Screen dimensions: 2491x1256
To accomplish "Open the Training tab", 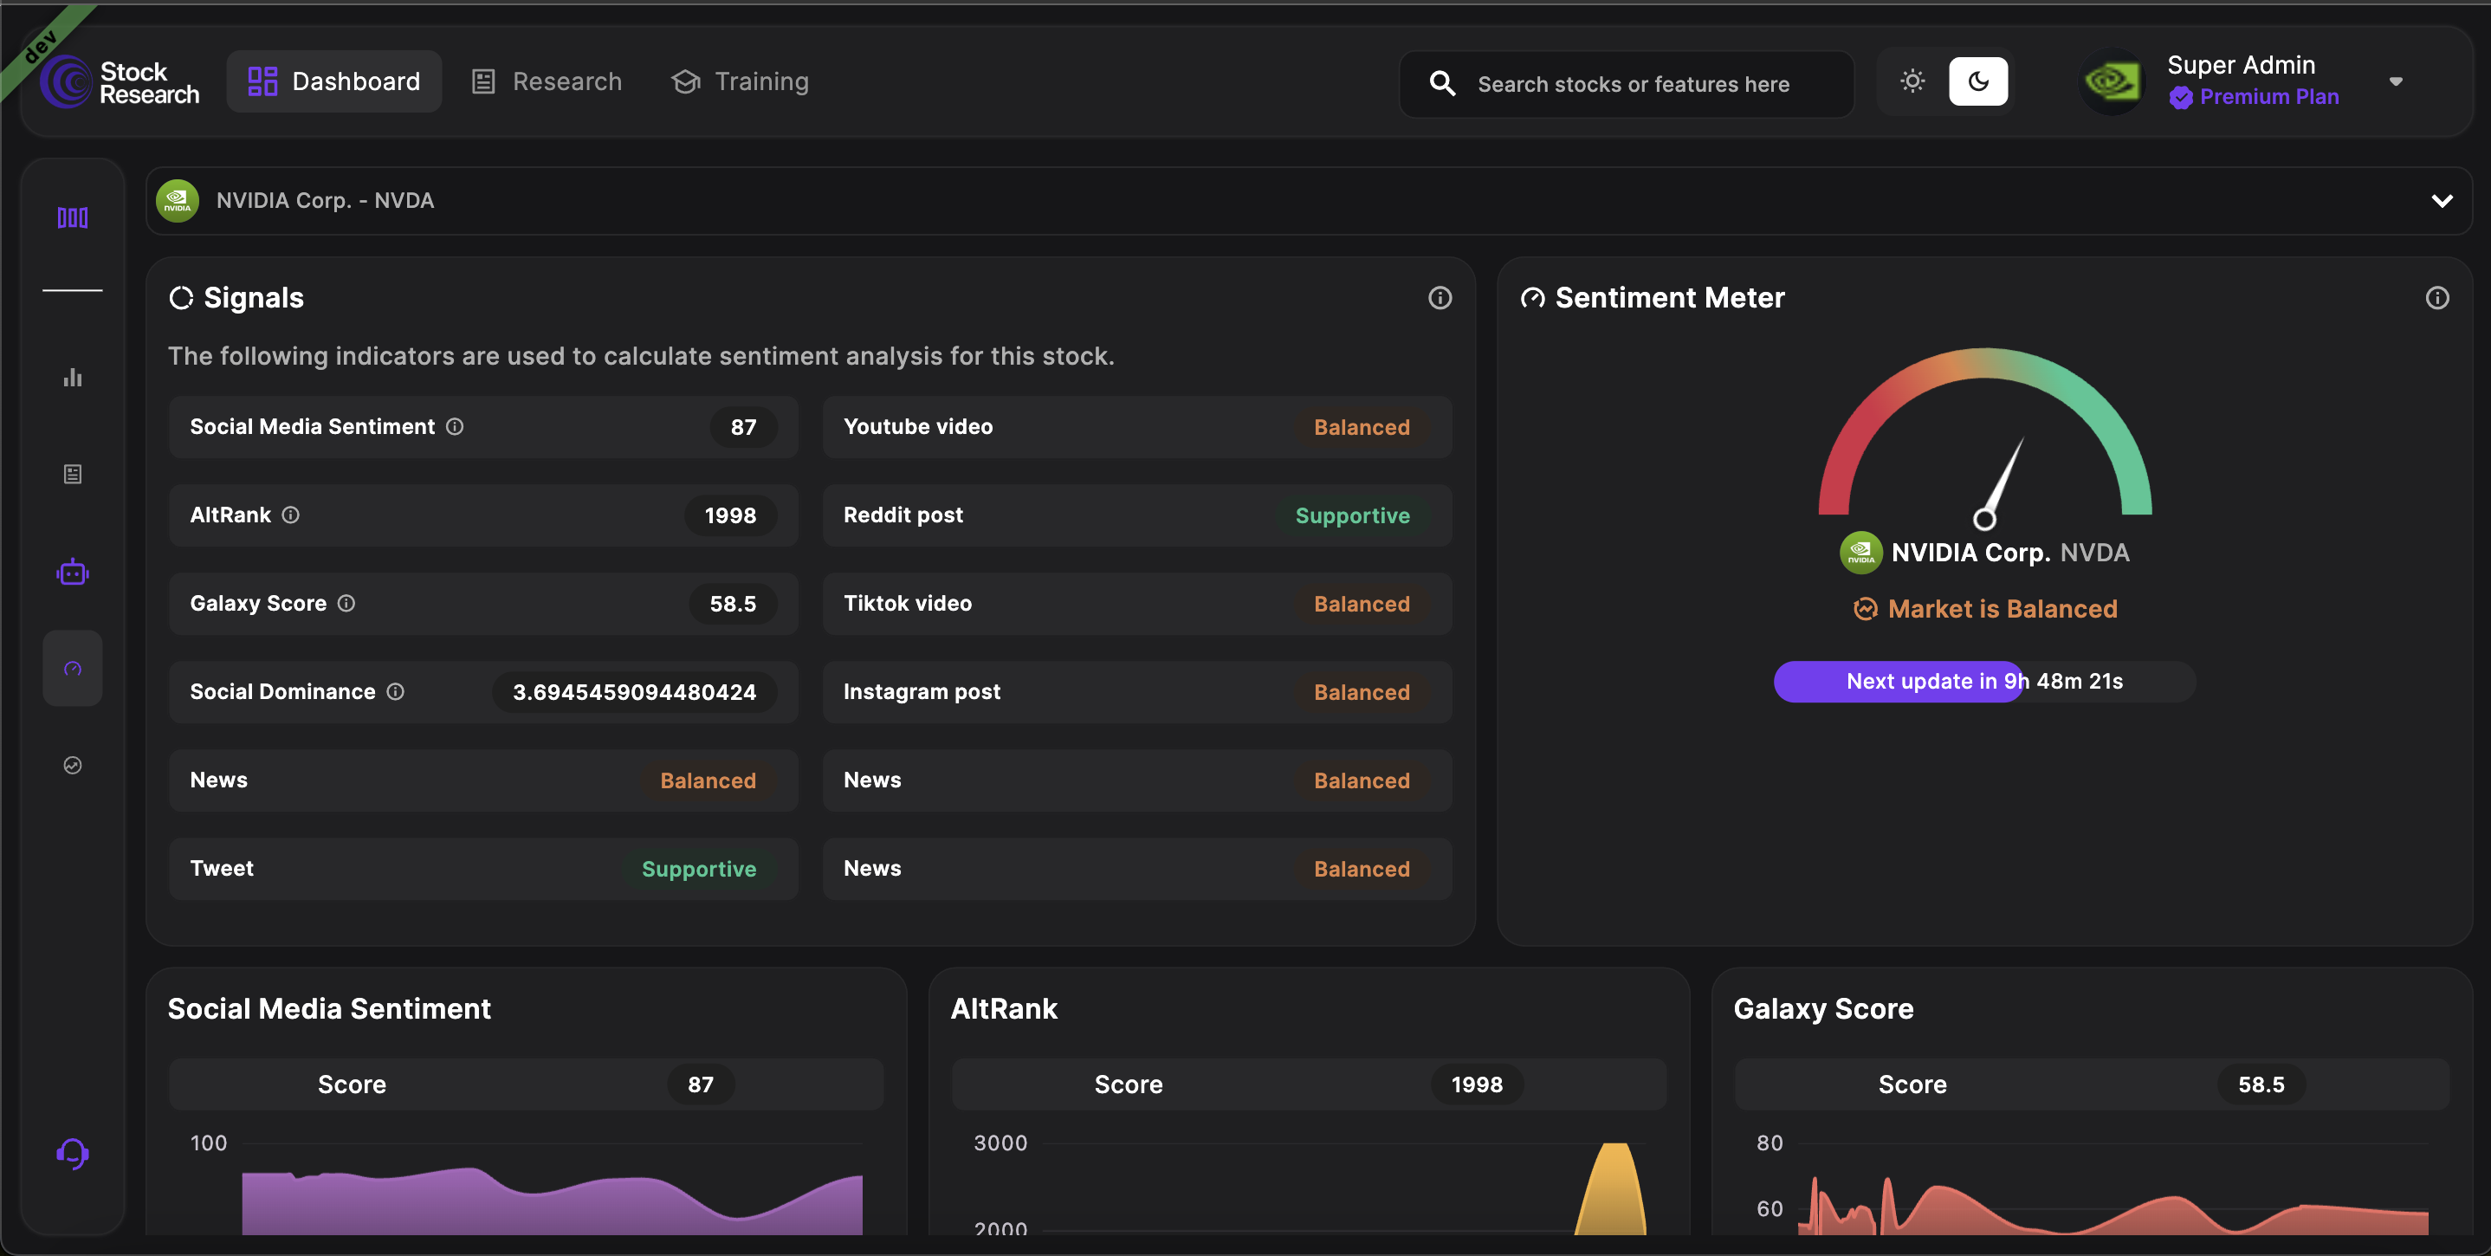I will 741,82.
